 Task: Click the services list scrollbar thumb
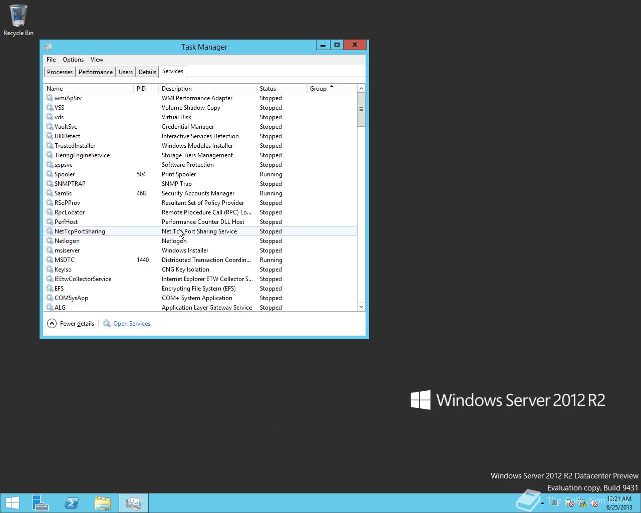(361, 109)
